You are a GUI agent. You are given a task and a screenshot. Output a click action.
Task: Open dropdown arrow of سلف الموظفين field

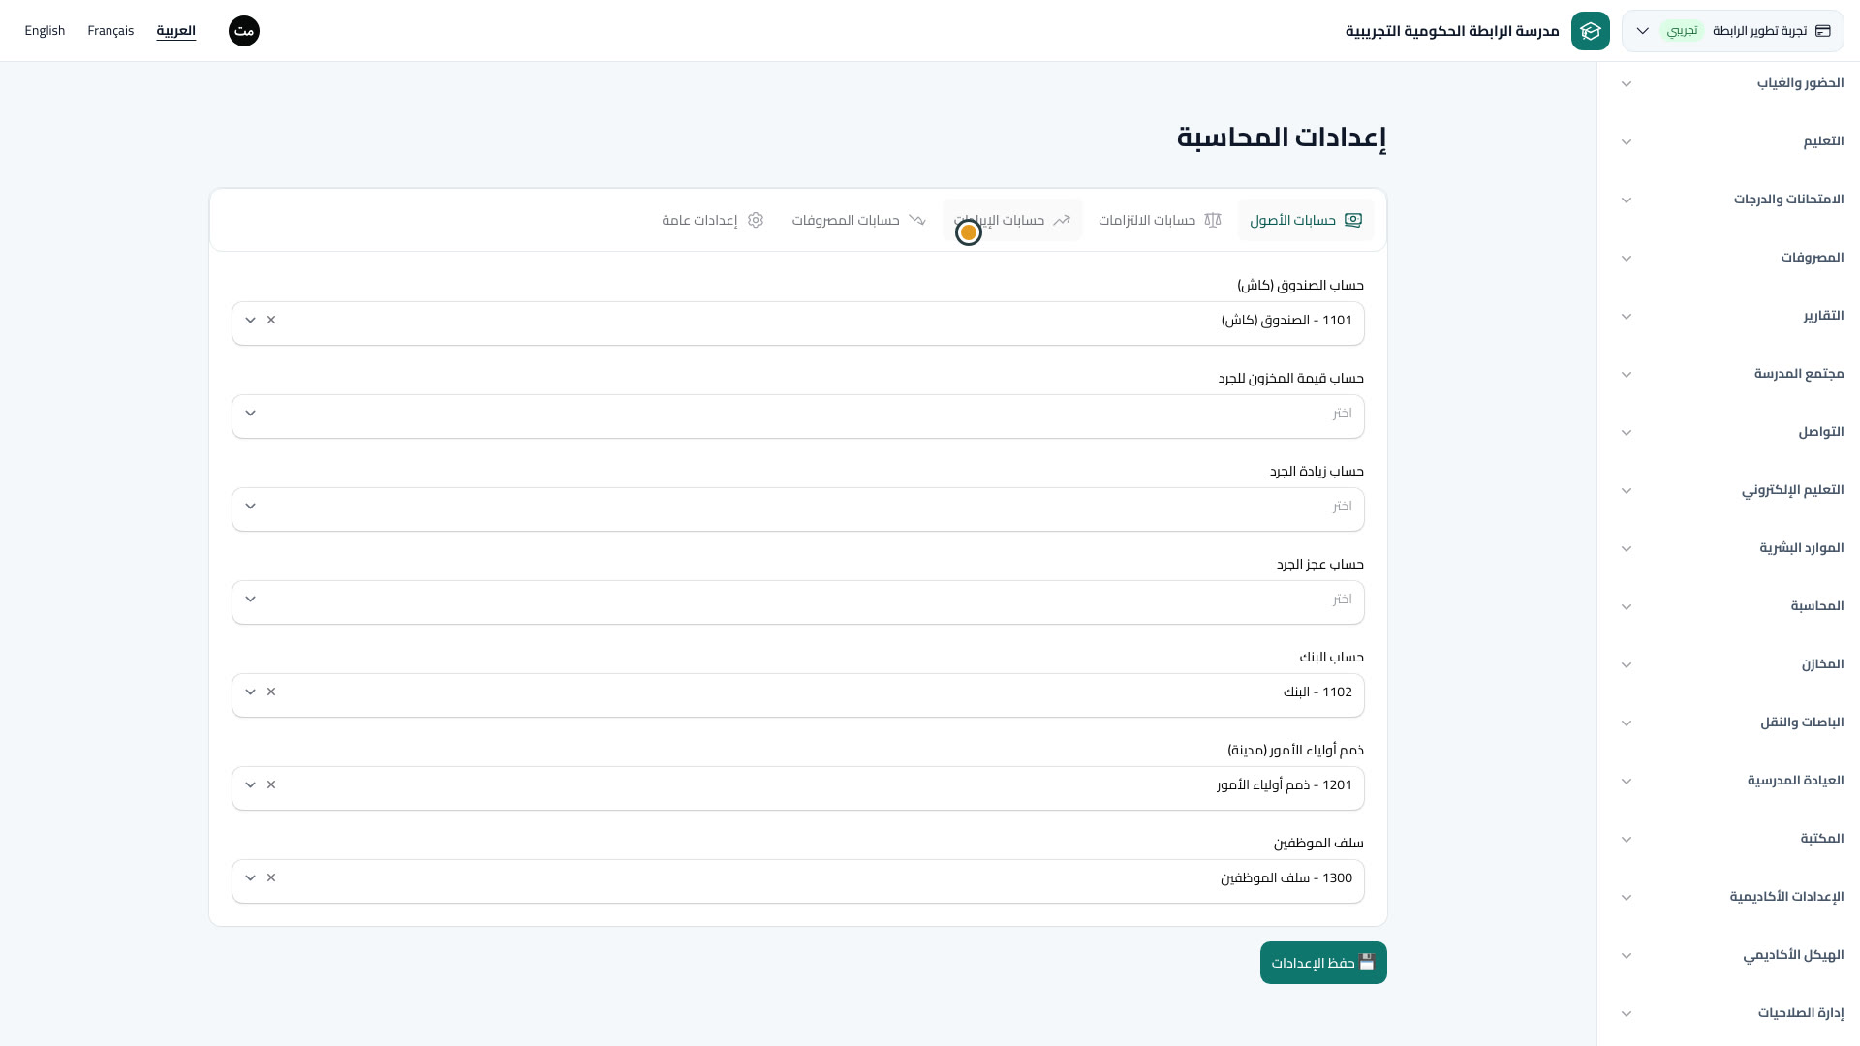[x=250, y=877]
